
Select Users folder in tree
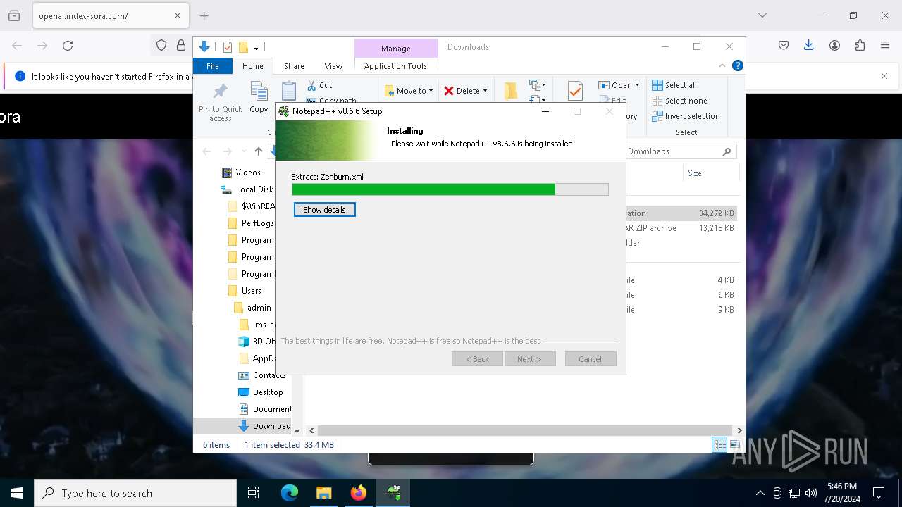(245, 291)
